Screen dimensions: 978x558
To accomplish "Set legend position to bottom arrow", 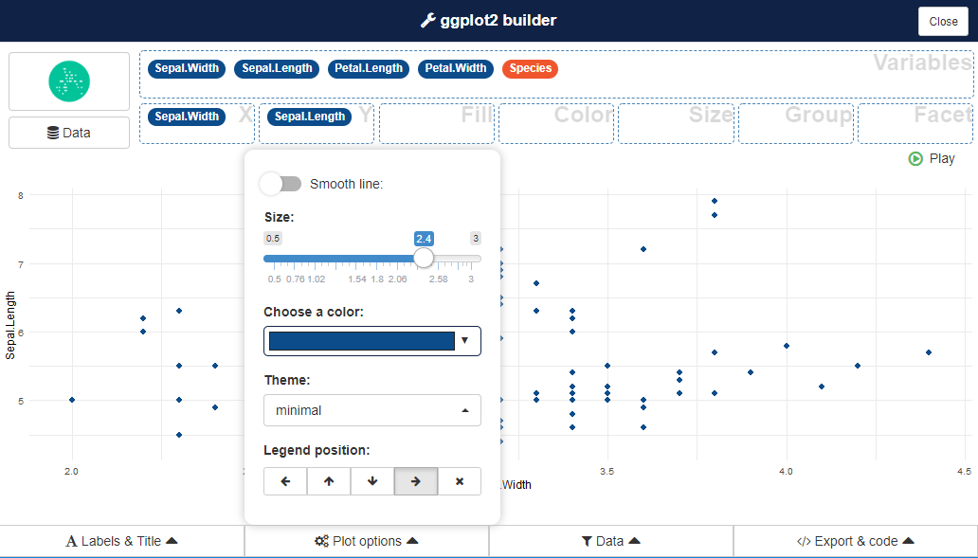I will pyautogui.click(x=372, y=481).
